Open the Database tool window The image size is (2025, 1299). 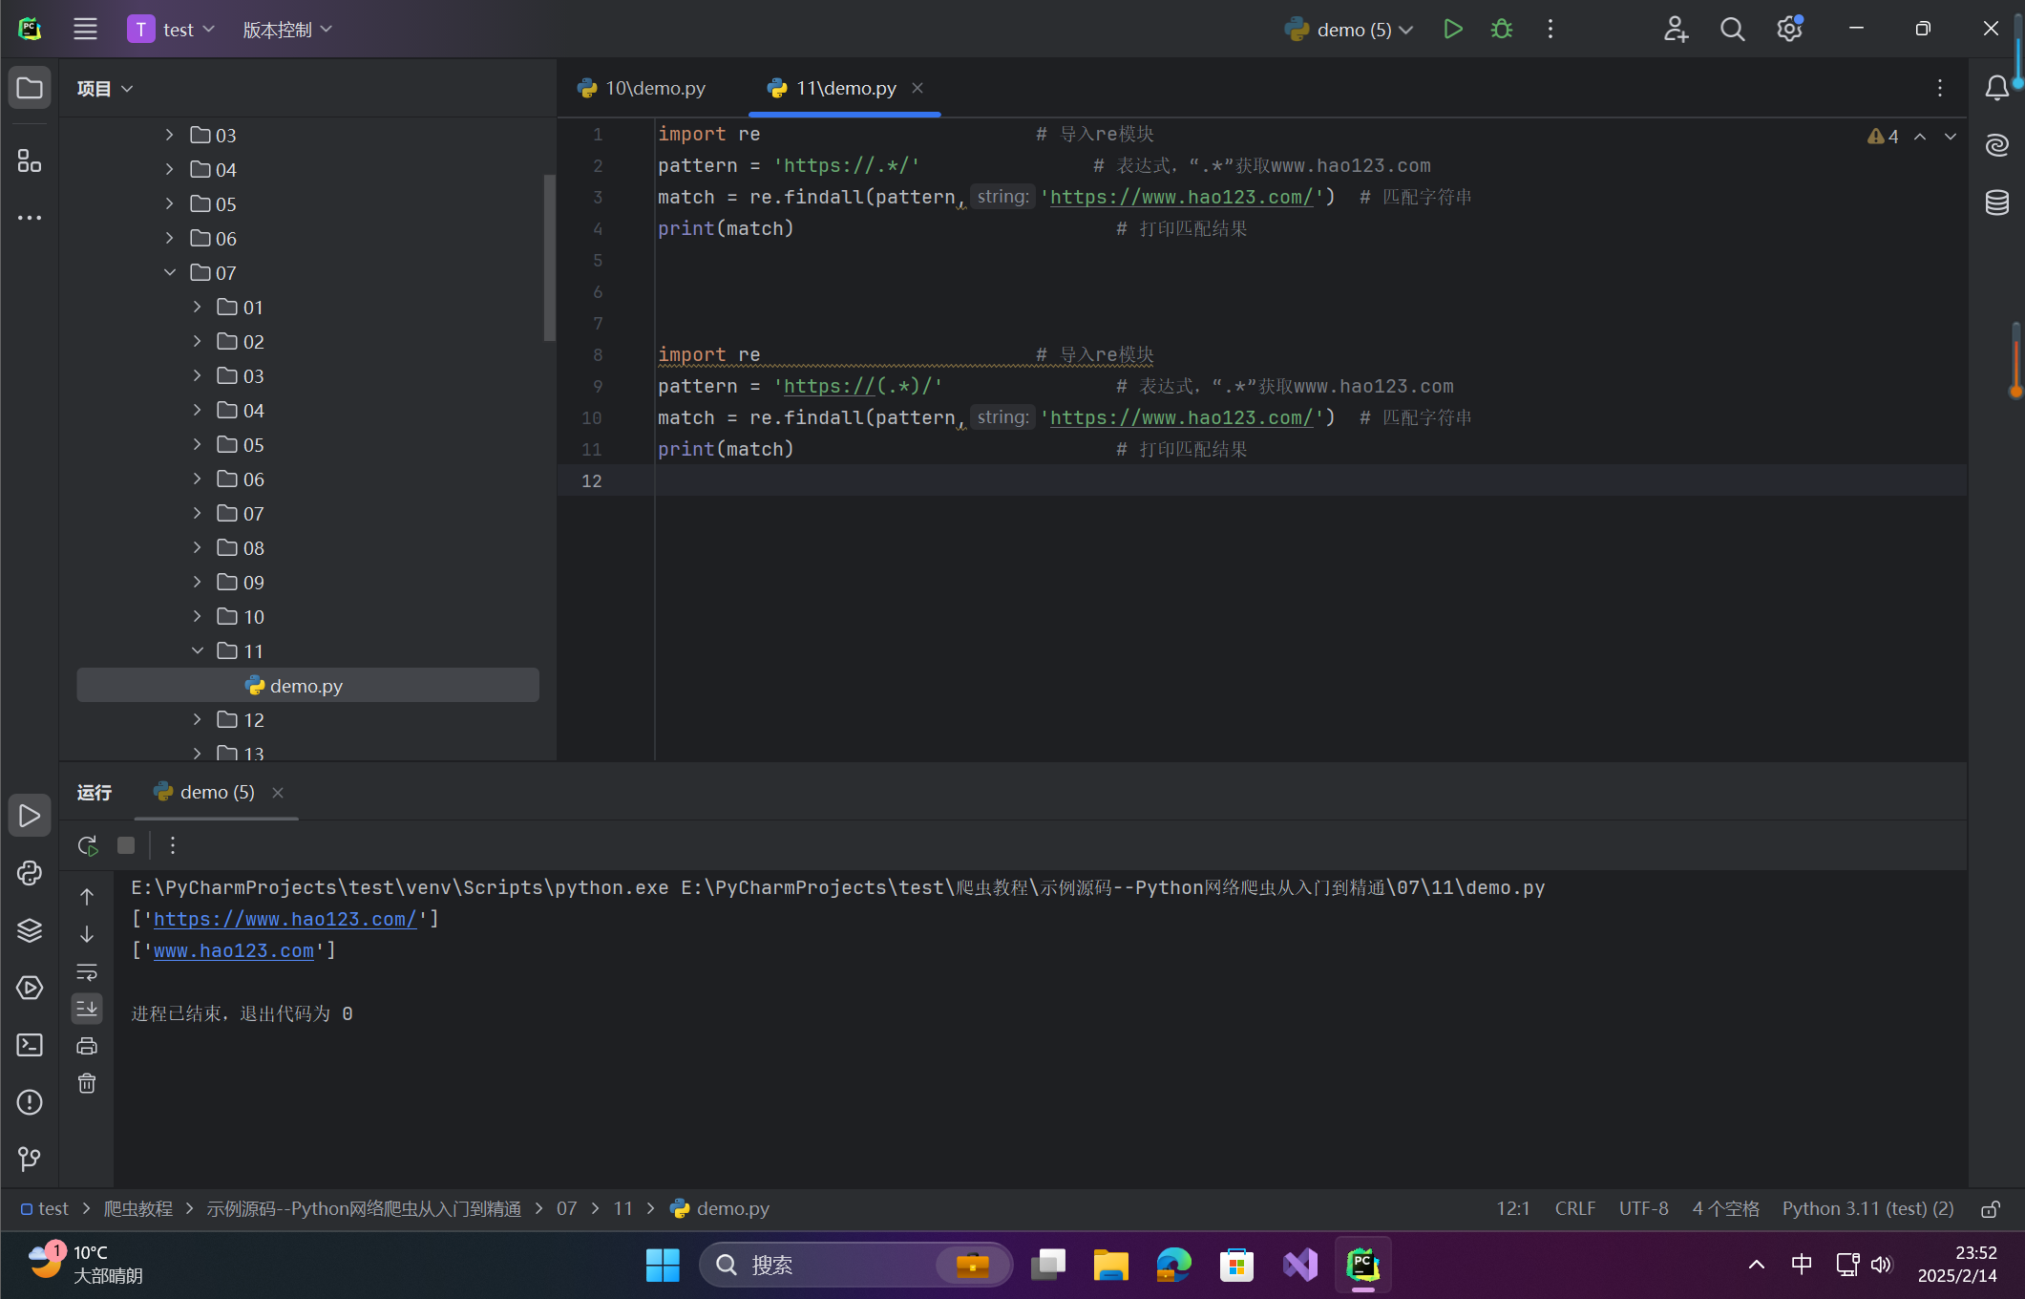[1996, 202]
